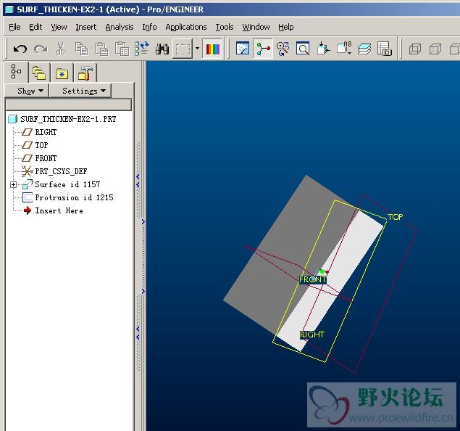This screenshot has width=460, height=431.
Task: Click the Refit model icon
Action: [x=324, y=49]
